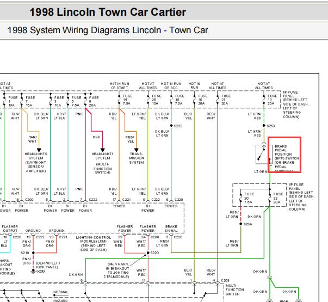Click the arrowhead pointing to Day/Night Sensor headlights
The width and height of the screenshot is (328, 302).
[39, 150]
